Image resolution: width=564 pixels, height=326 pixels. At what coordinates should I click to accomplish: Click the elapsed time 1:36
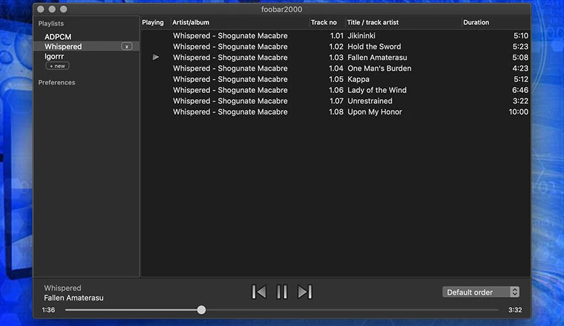pyautogui.click(x=49, y=310)
